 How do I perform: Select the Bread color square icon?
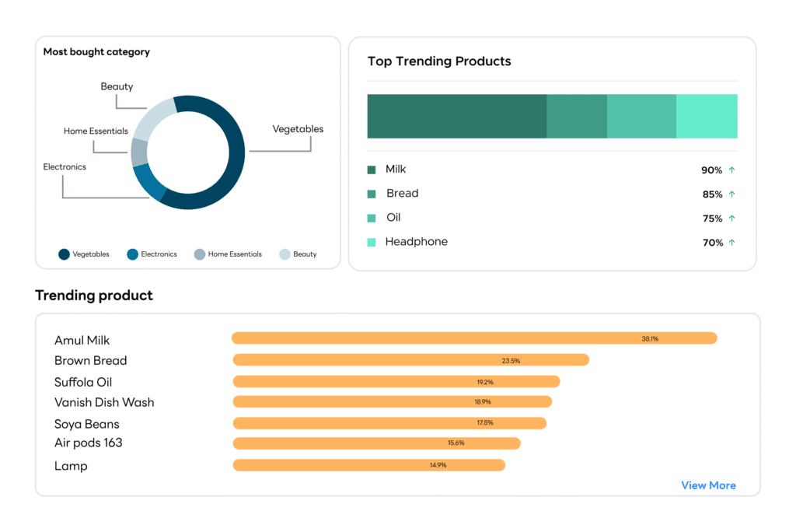point(372,193)
